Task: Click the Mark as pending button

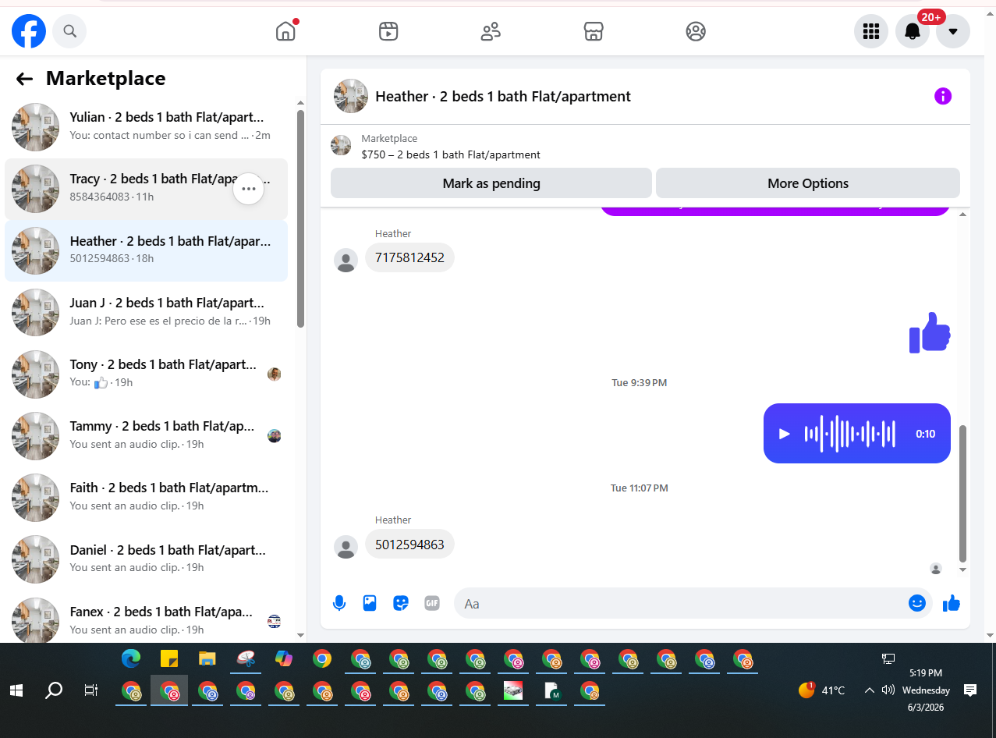Action: click(x=491, y=183)
